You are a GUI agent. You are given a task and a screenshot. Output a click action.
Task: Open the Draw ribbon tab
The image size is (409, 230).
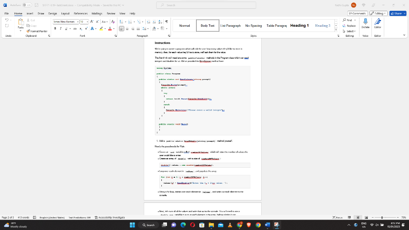tap(41, 13)
